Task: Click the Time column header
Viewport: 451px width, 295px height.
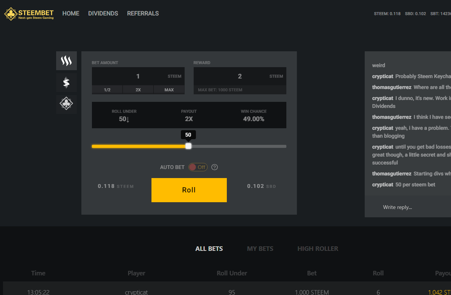Action: tap(38, 273)
